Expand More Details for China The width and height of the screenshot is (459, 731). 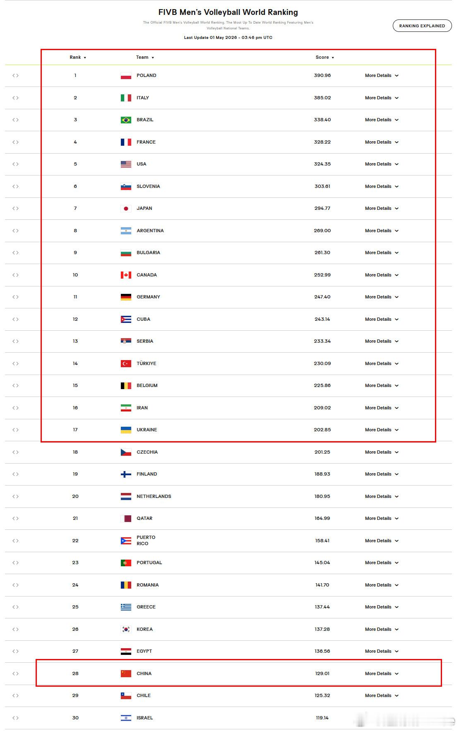click(382, 673)
